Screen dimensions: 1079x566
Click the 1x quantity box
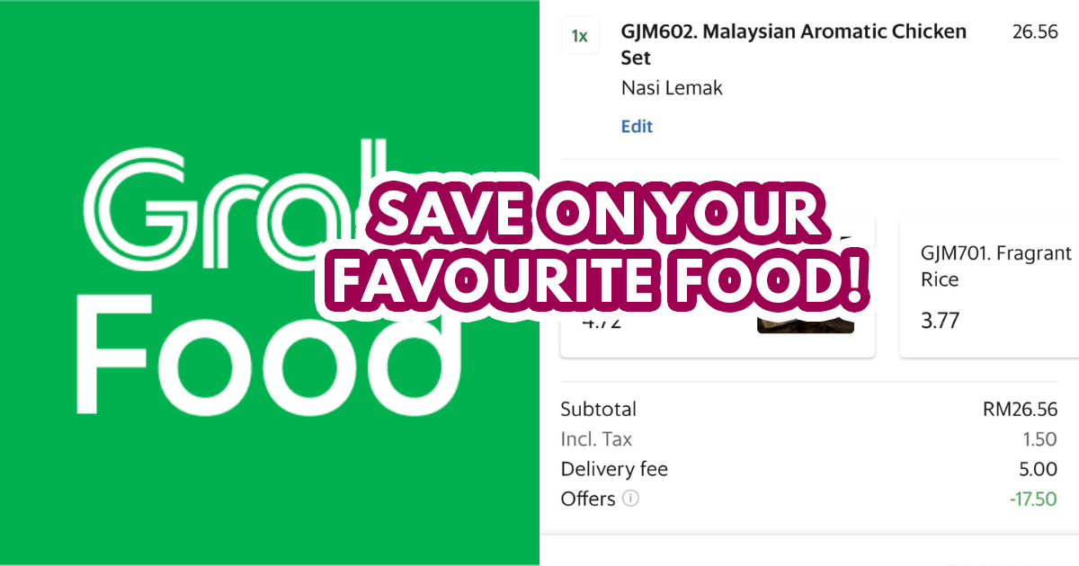point(580,36)
